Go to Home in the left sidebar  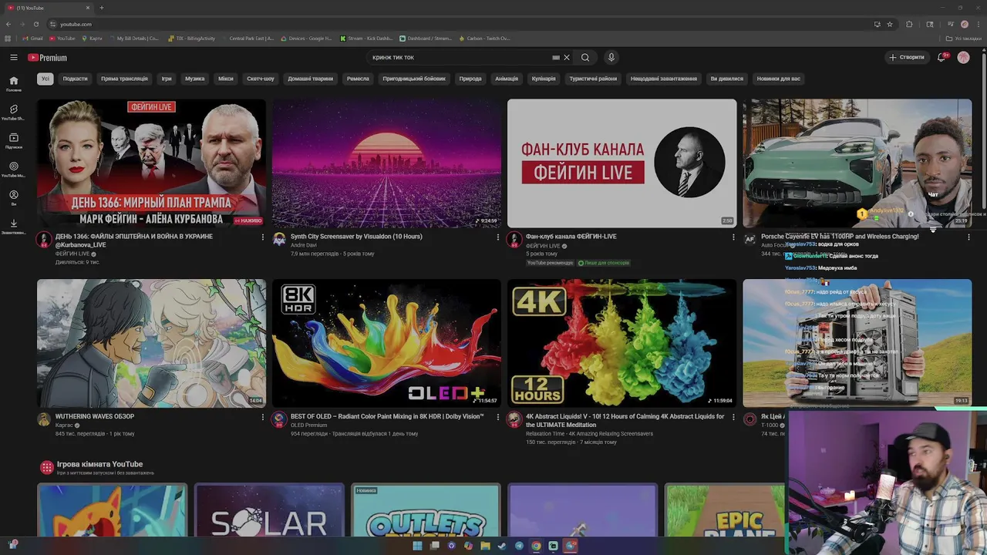tap(13, 83)
